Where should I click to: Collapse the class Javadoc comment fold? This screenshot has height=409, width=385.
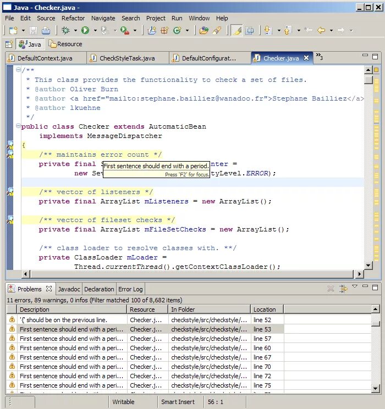pyautogui.click(x=18, y=70)
